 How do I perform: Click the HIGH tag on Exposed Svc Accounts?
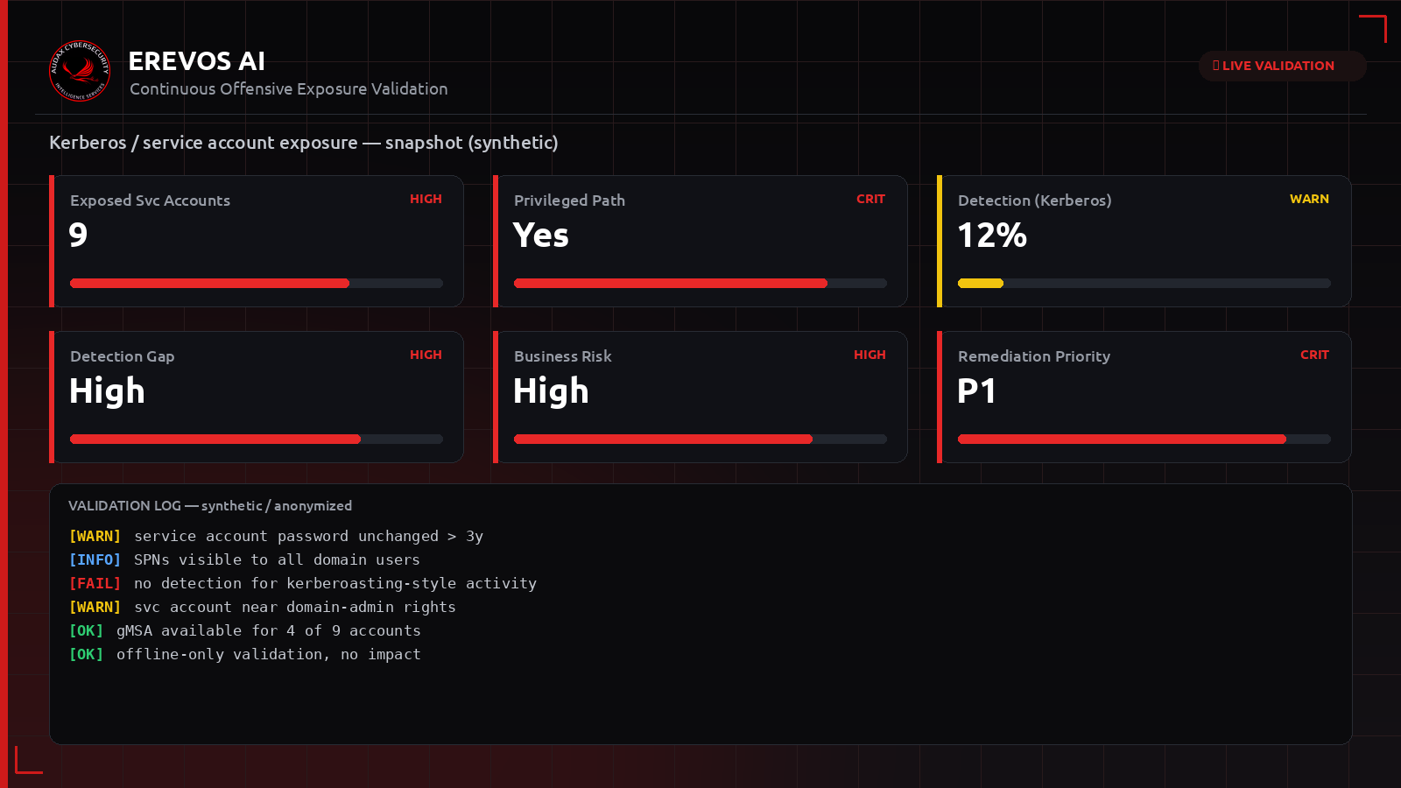point(426,199)
